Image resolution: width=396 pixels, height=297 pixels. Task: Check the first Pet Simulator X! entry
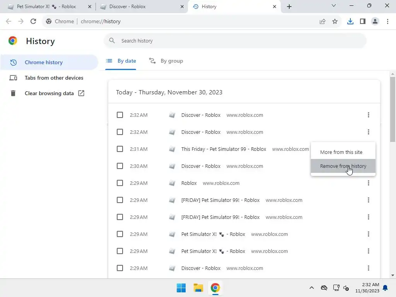coord(120,234)
